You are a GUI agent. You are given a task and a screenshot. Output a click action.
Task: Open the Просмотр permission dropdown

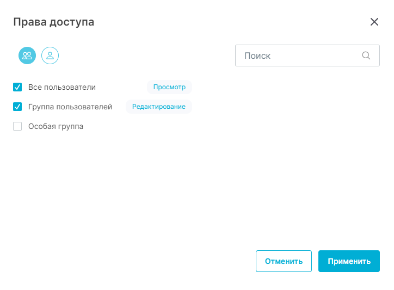point(169,87)
